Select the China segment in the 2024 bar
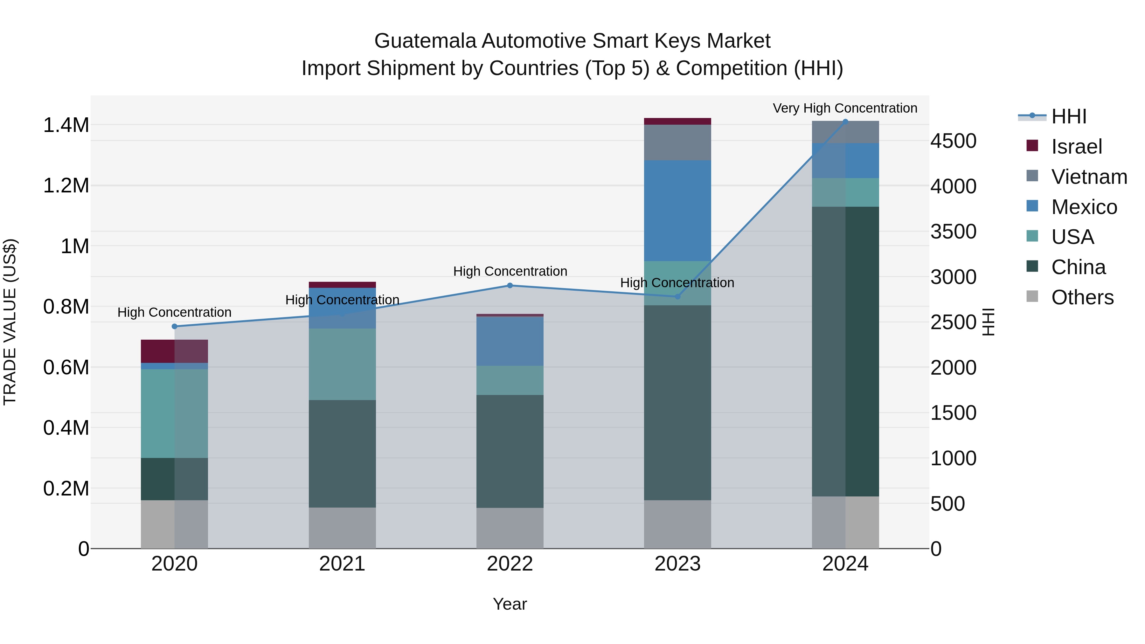The height and width of the screenshot is (644, 1145). (x=845, y=351)
